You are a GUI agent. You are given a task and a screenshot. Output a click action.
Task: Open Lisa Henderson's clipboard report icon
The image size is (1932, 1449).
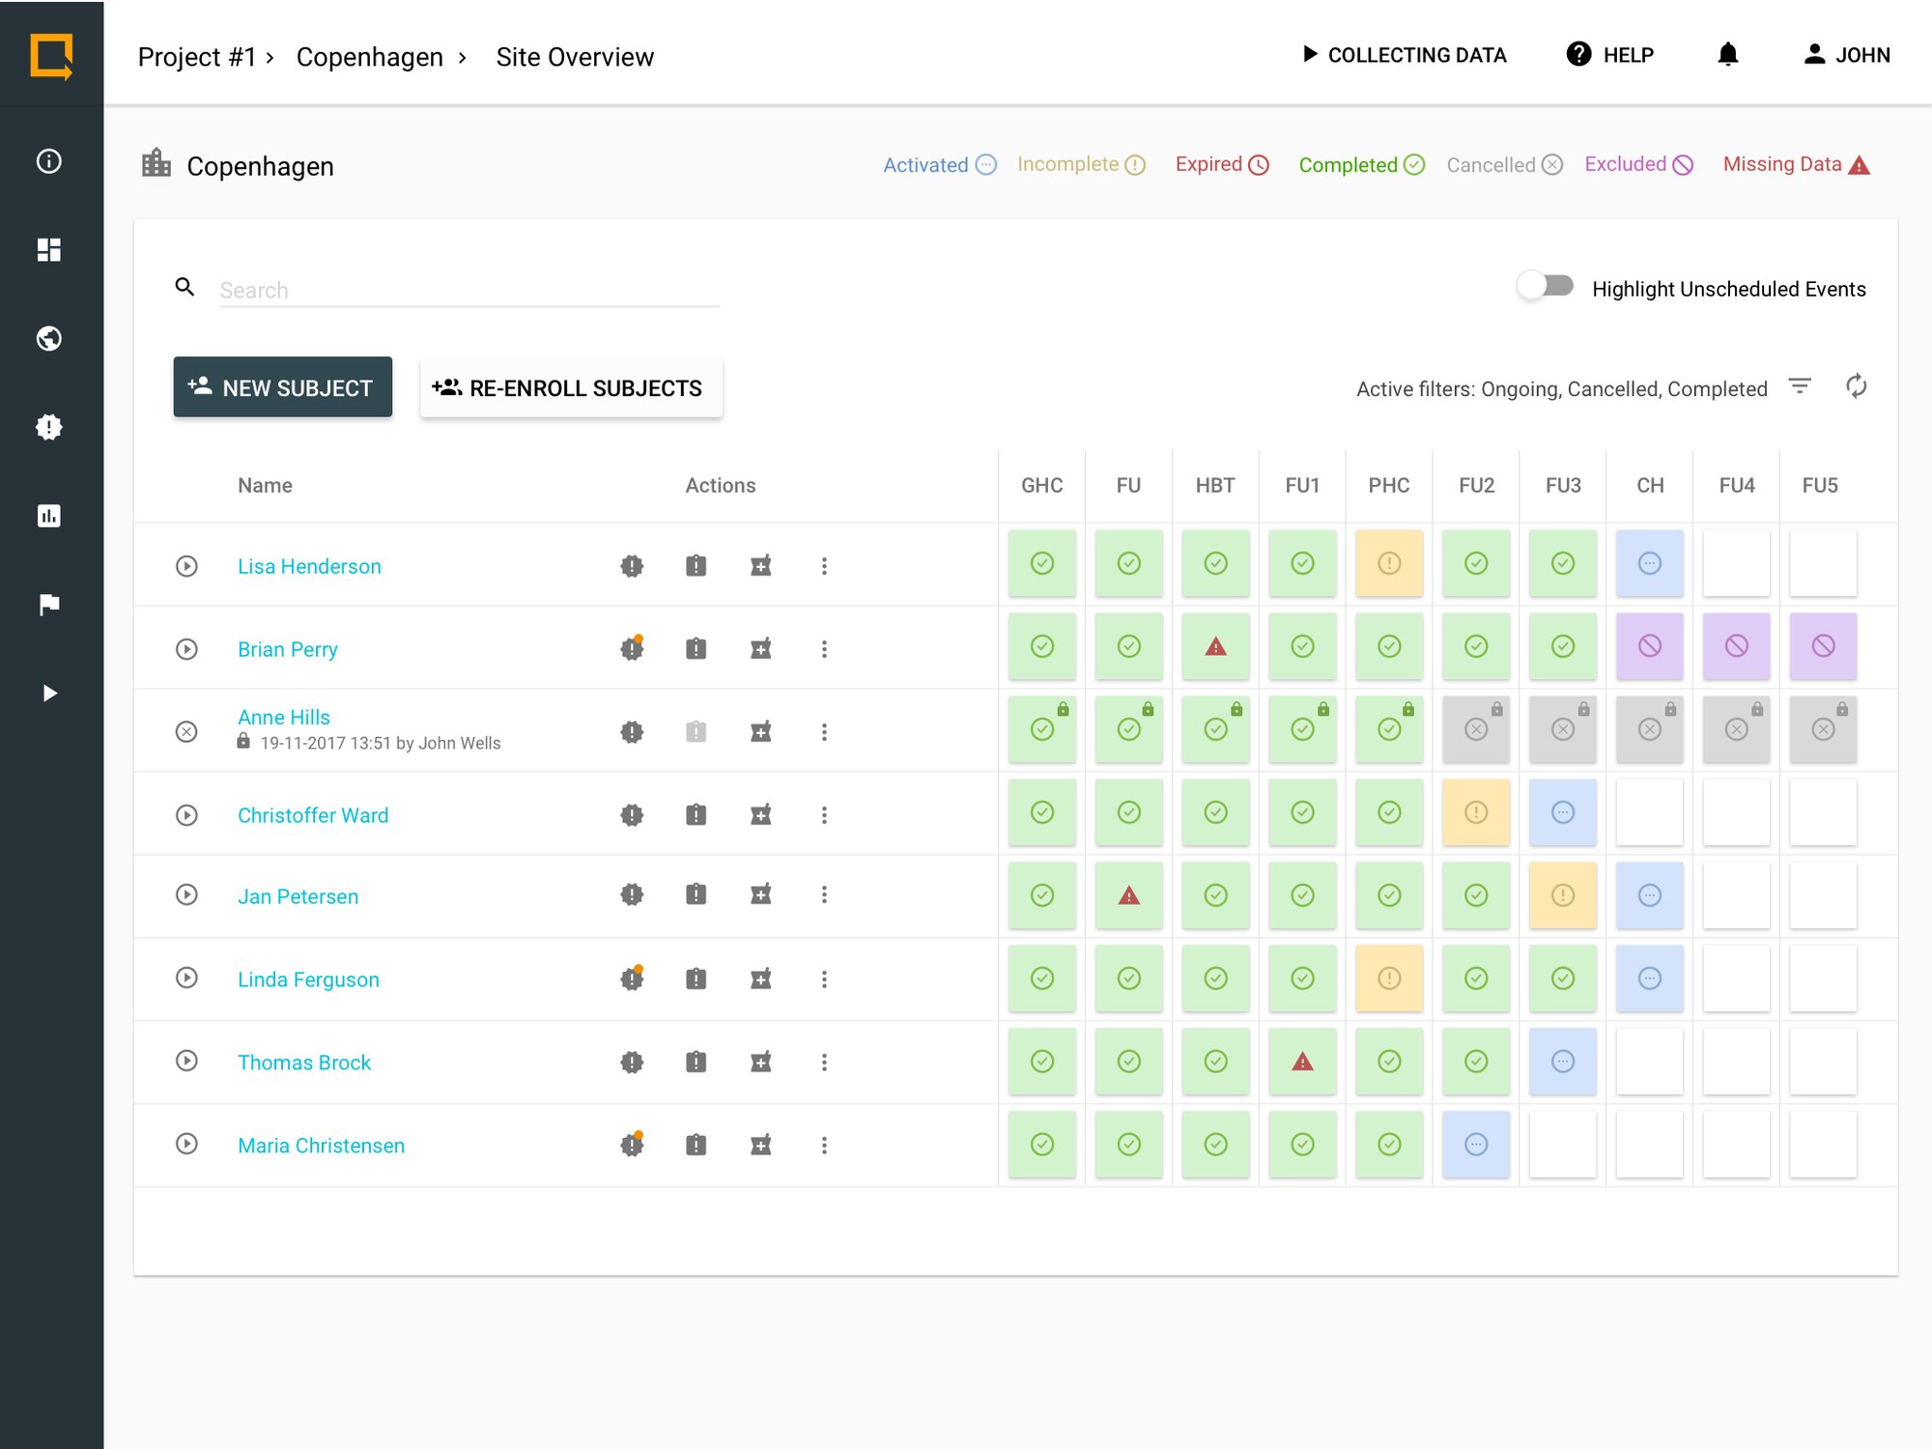696,566
